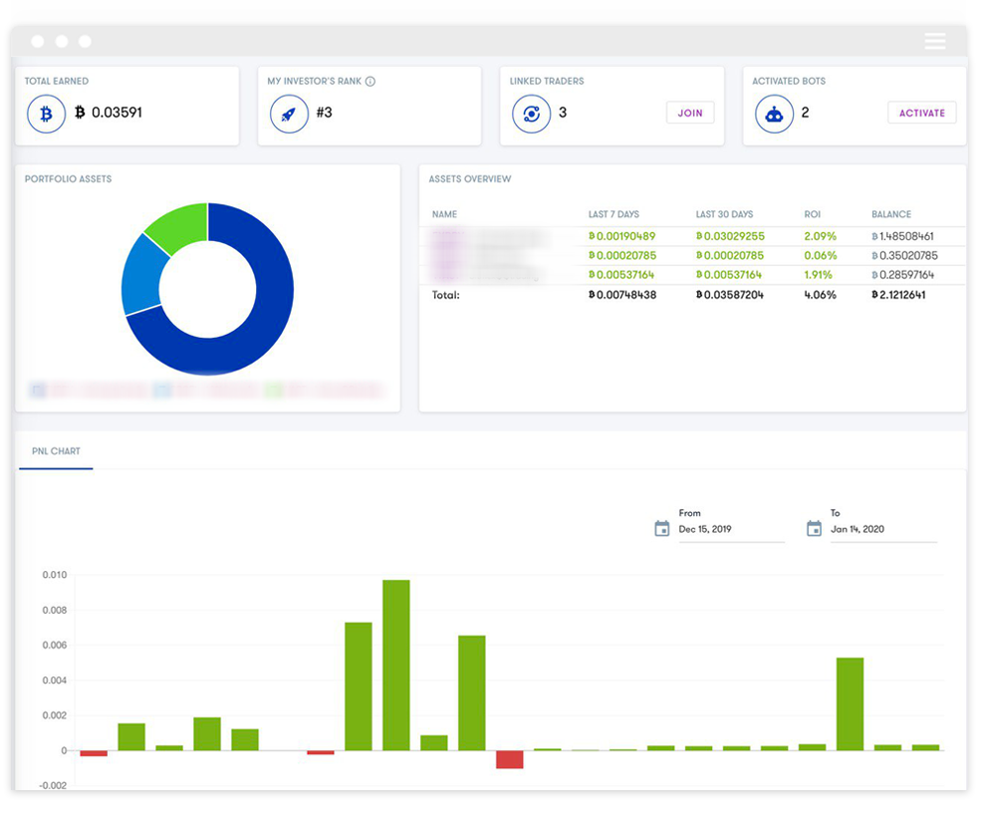The width and height of the screenshot is (985, 817).
Task: Click the BALANCE column header
Action: pos(890,214)
